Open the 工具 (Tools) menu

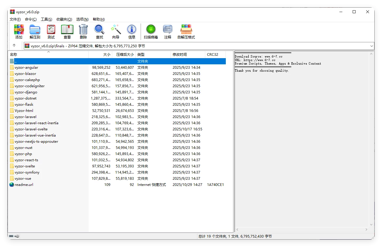click(46, 19)
